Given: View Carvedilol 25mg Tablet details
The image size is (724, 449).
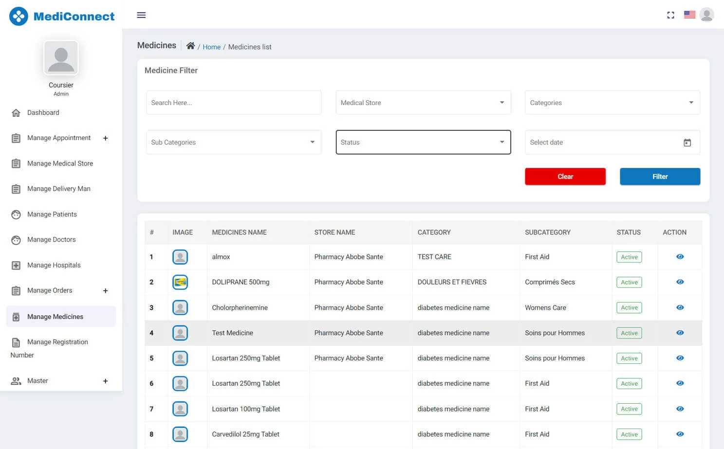Looking at the screenshot, I should (680, 434).
